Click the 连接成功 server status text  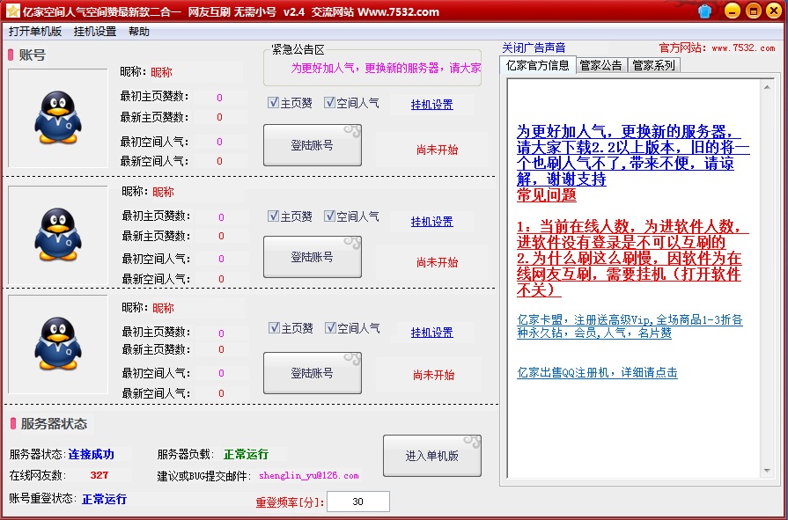91,454
